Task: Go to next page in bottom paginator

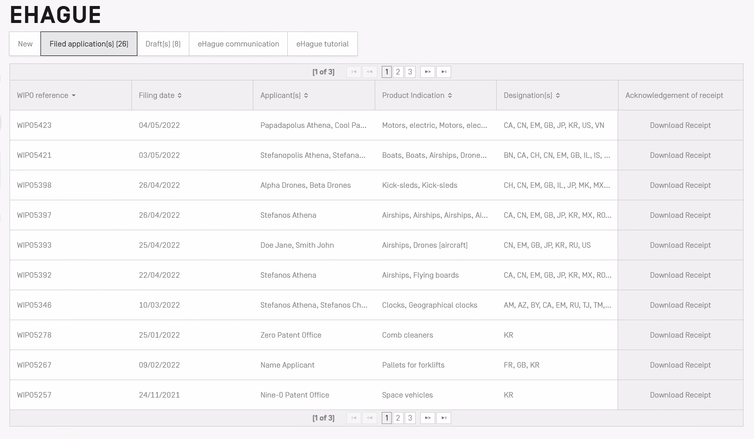Action: pos(427,418)
